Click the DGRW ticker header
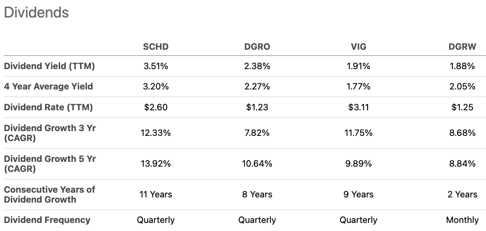The image size is (486, 231). [462, 46]
